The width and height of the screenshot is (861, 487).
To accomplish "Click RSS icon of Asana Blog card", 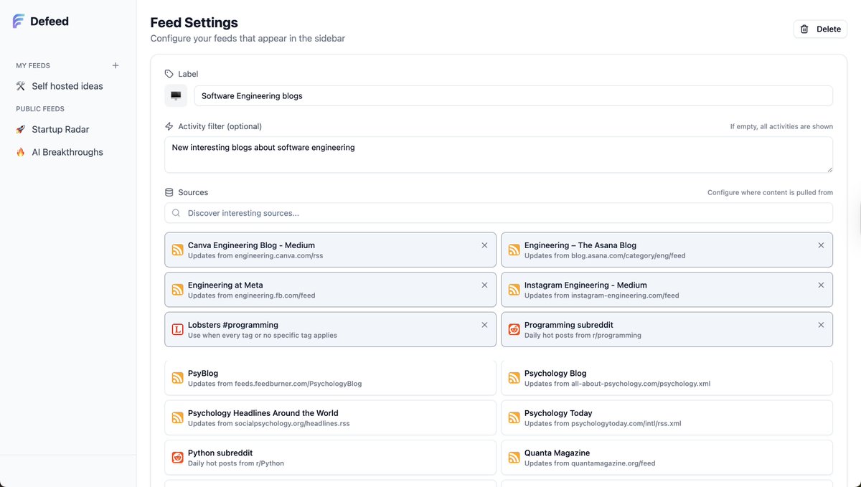I will (514, 250).
